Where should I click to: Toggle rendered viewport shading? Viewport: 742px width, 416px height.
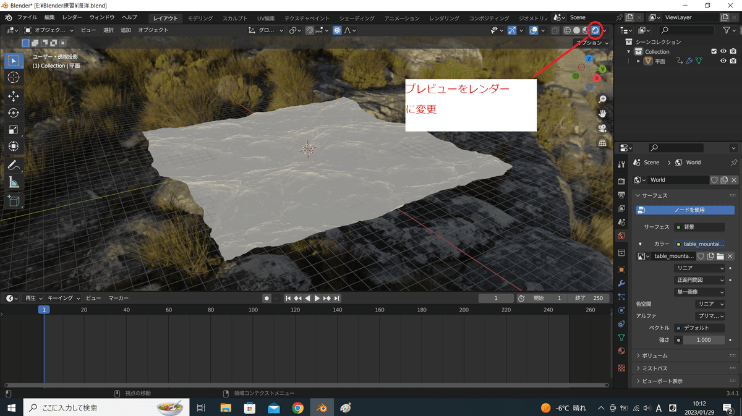tap(595, 30)
